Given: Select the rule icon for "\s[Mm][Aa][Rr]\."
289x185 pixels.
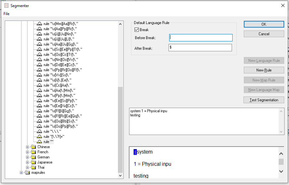Looking at the screenshot, I should click(x=39, y=24).
